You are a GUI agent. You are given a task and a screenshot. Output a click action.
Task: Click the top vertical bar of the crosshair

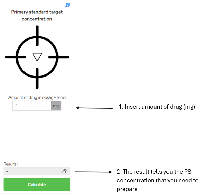pyautogui.click(x=37, y=36)
